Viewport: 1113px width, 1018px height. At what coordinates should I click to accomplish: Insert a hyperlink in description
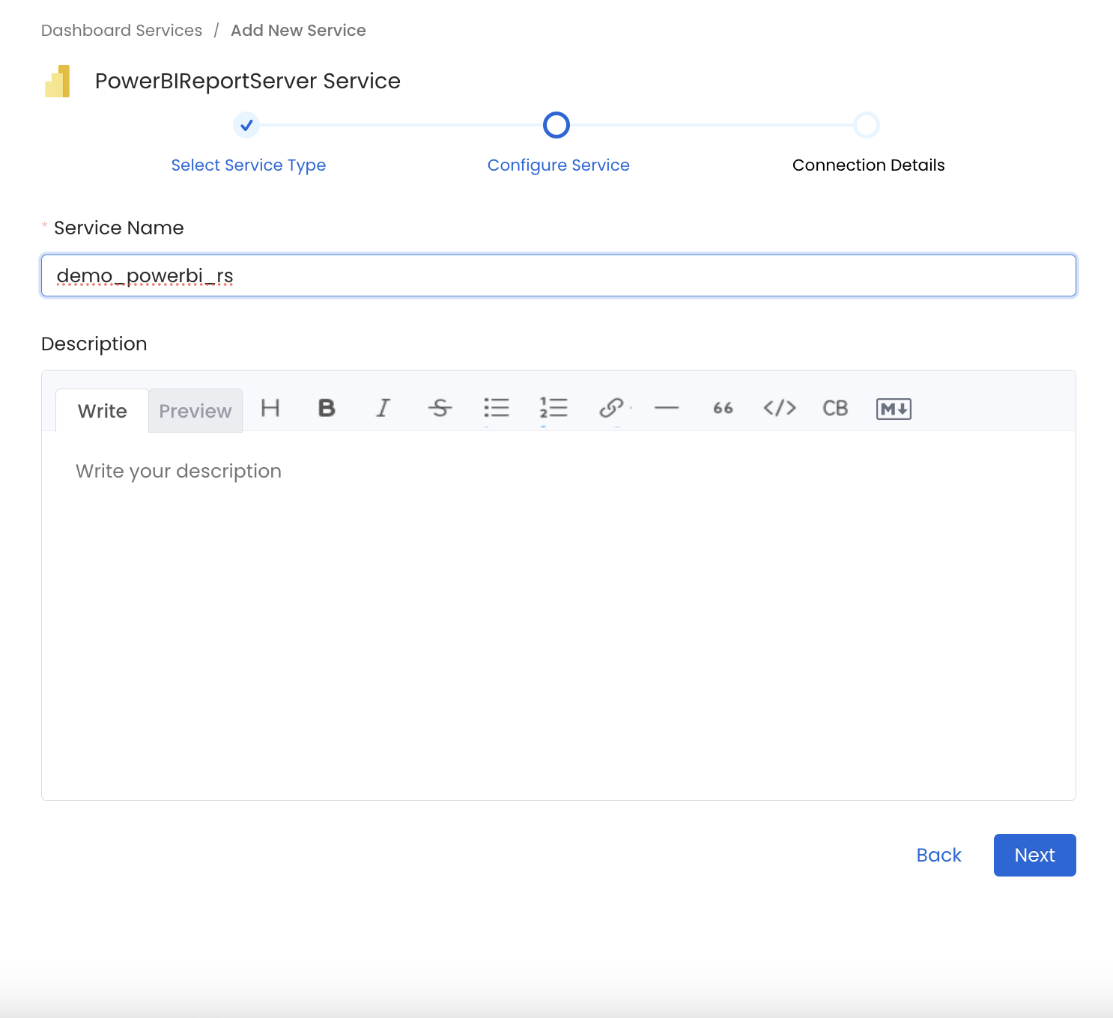pos(611,408)
